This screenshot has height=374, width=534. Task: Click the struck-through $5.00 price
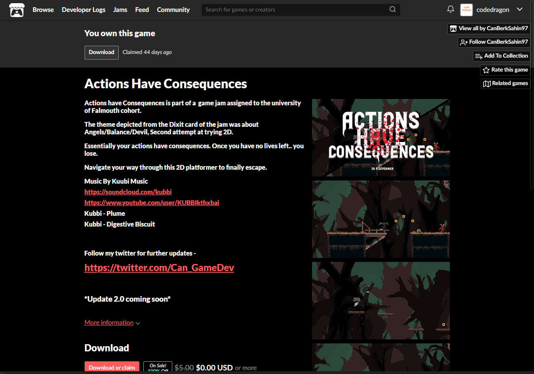tap(184, 368)
